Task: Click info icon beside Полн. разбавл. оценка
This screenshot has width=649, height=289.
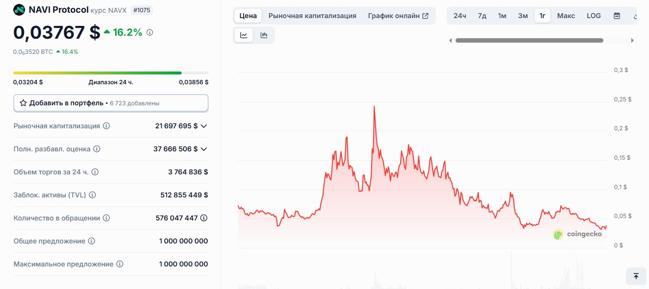Action: pos(97,149)
